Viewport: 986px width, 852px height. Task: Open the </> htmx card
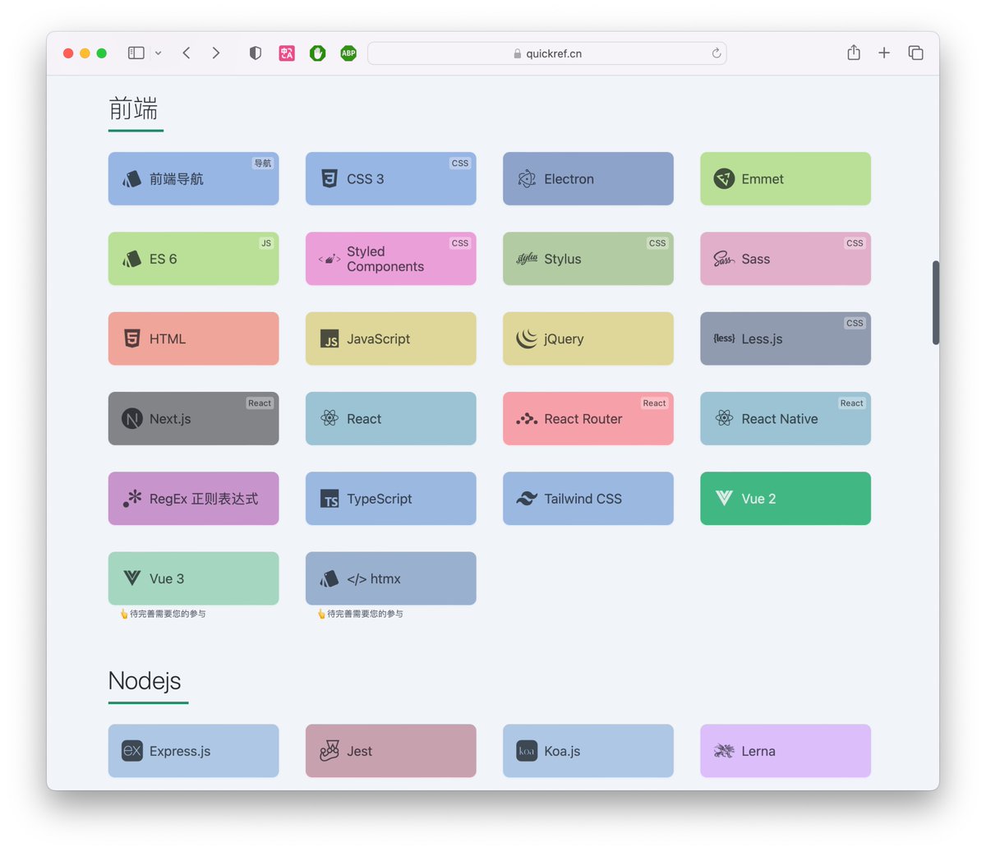390,578
